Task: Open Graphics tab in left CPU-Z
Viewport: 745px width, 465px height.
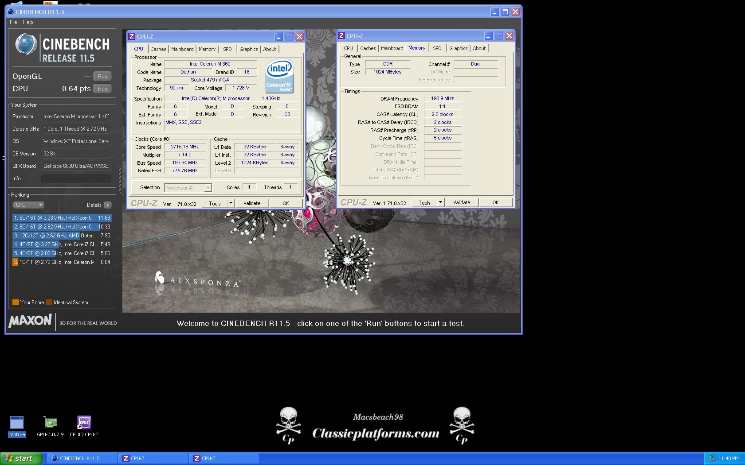Action: point(248,49)
